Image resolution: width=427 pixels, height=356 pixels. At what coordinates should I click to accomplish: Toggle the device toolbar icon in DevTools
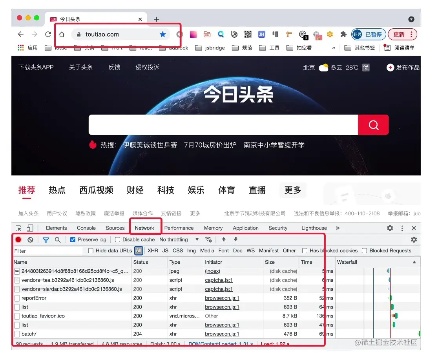coord(30,228)
